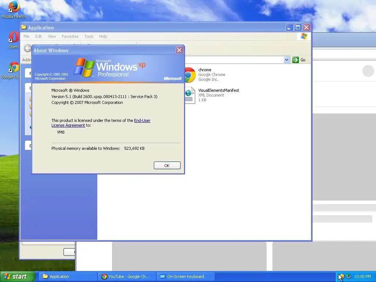Image resolution: width=376 pixels, height=282 pixels.
Task: Switch to Application taskbar button
Action: (x=68, y=276)
